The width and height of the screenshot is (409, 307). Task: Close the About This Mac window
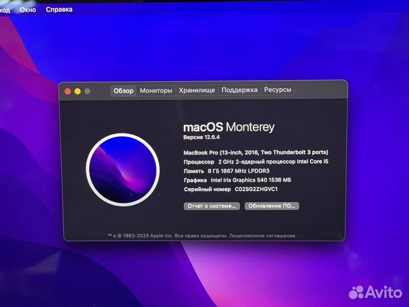[68, 92]
